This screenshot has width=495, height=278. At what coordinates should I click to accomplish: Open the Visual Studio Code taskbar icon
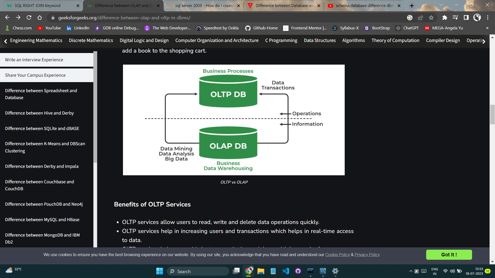286,271
